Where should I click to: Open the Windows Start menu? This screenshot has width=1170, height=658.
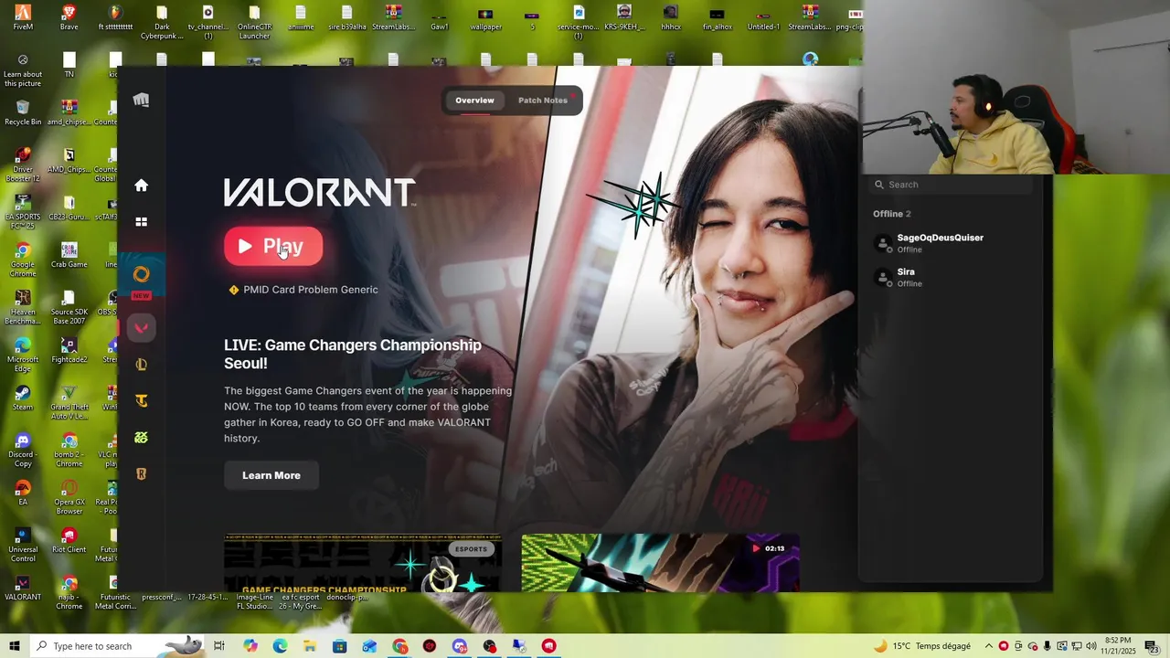(15, 646)
